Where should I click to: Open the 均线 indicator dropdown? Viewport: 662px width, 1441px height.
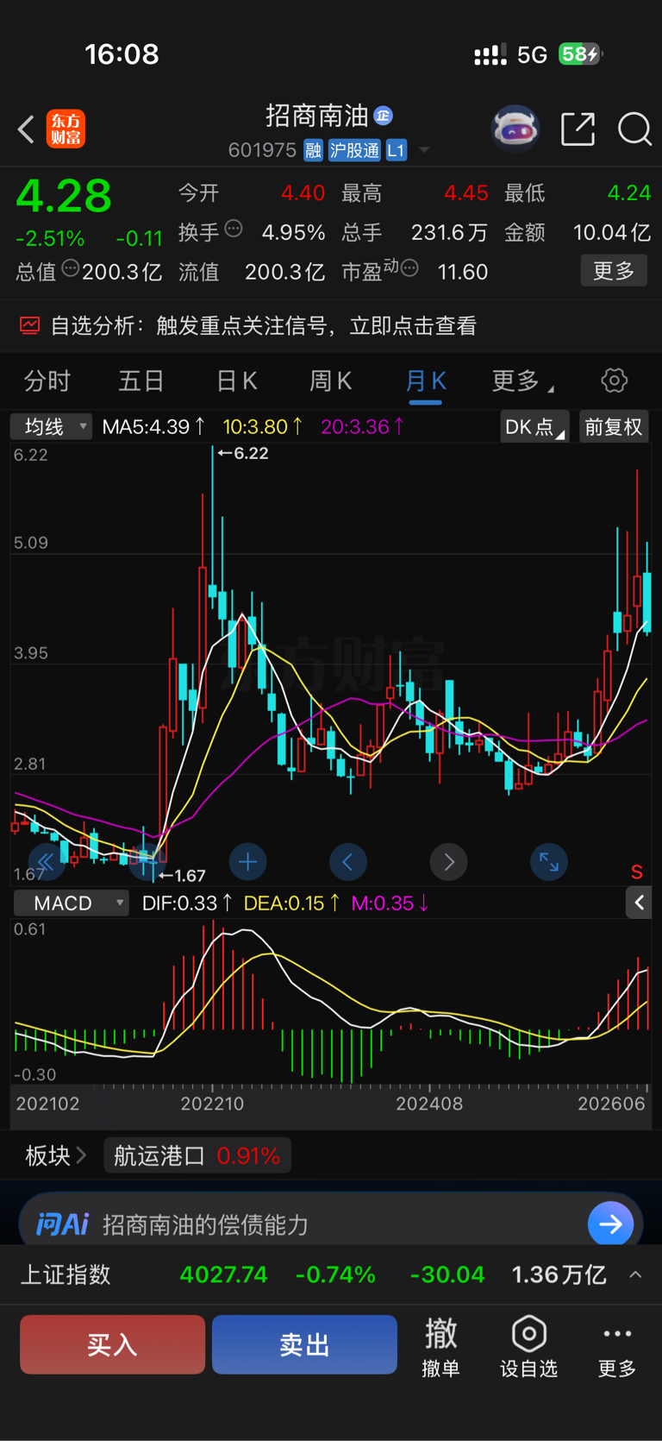pos(51,426)
